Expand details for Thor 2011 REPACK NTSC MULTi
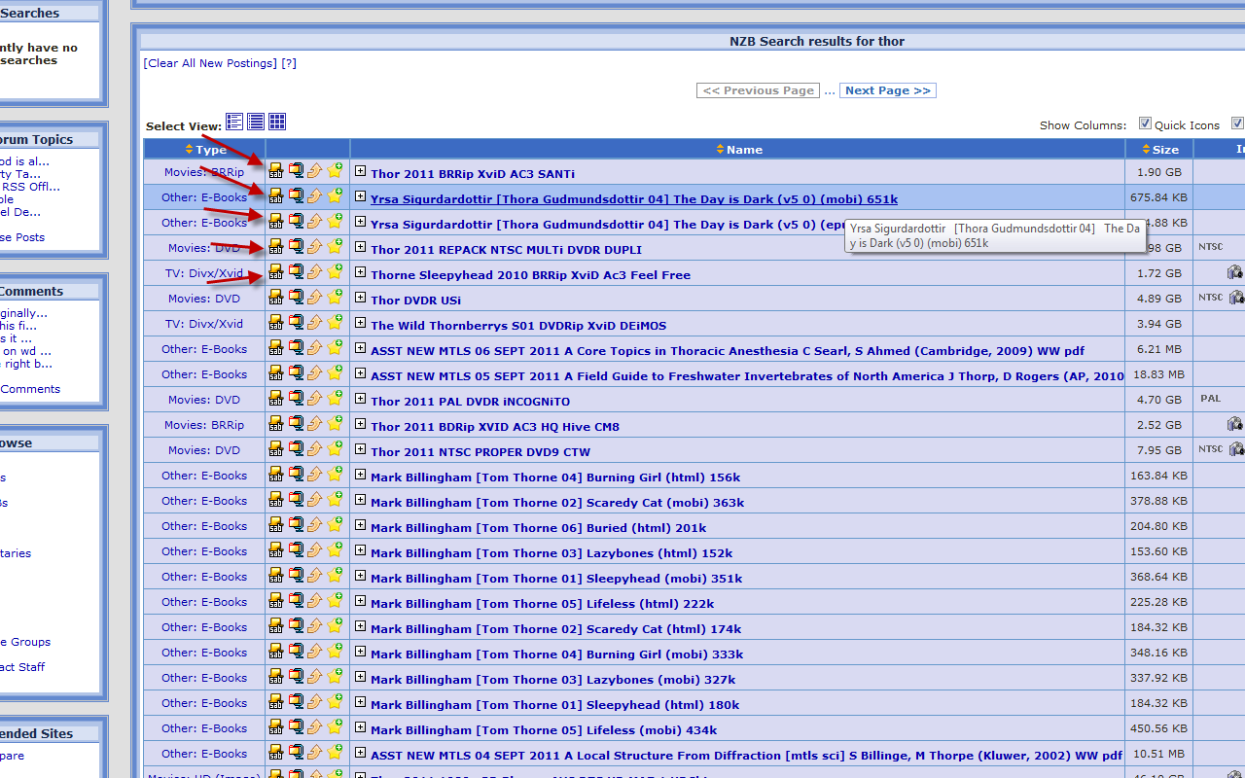Viewport: 1245px width, 778px height. (360, 247)
